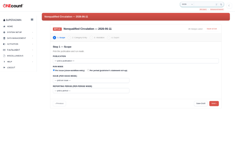Image resolution: width=235 pixels, height=147 pixels.
Task: Open Miscellaneous menu item
Action: [15, 56]
